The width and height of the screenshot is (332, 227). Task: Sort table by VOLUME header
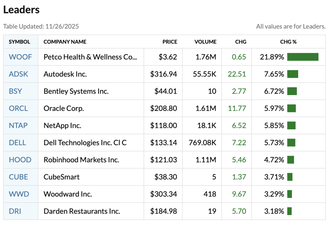pos(205,42)
